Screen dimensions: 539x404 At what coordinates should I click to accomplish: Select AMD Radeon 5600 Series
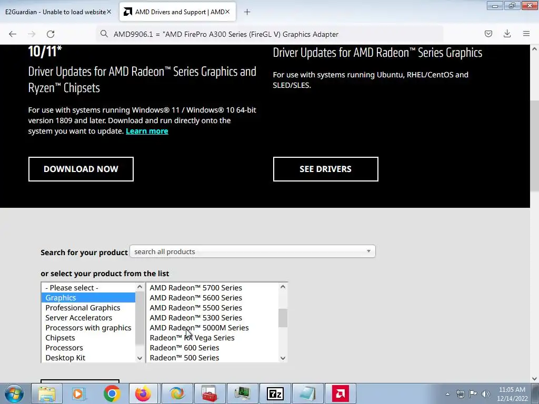point(213,298)
